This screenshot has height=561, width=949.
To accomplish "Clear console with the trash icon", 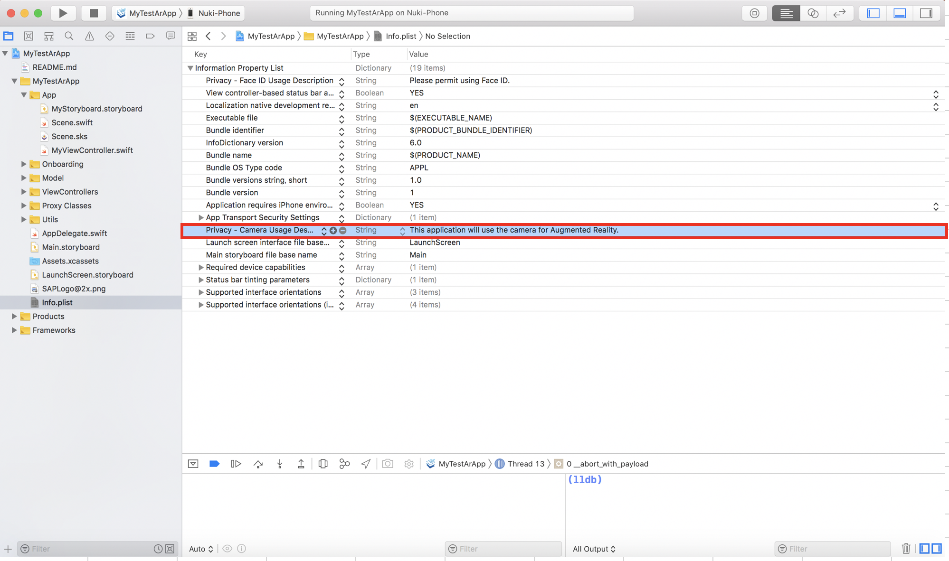I will [x=906, y=549].
